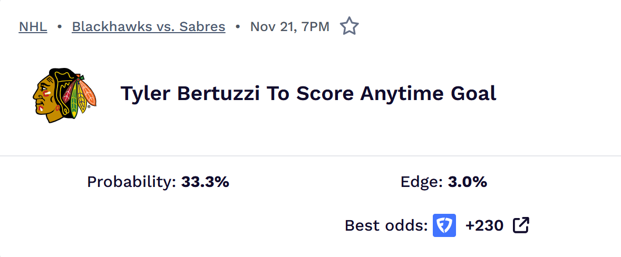Image resolution: width=621 pixels, height=257 pixels.
Task: Click the Chicago Blackhawks team logo
Action: click(64, 95)
